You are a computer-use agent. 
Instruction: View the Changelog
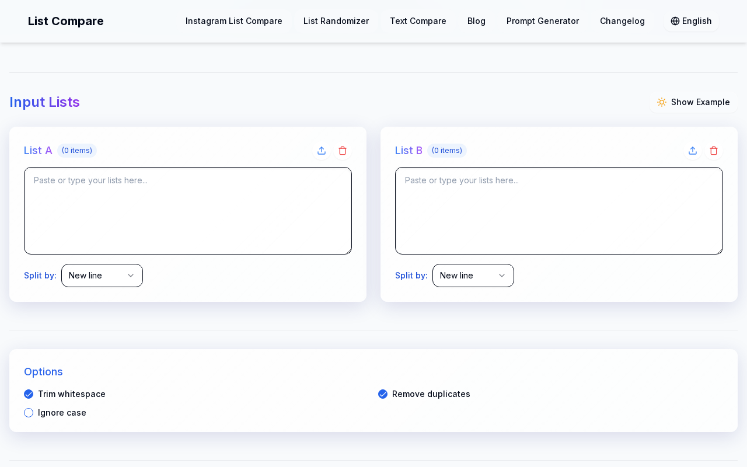[622, 21]
